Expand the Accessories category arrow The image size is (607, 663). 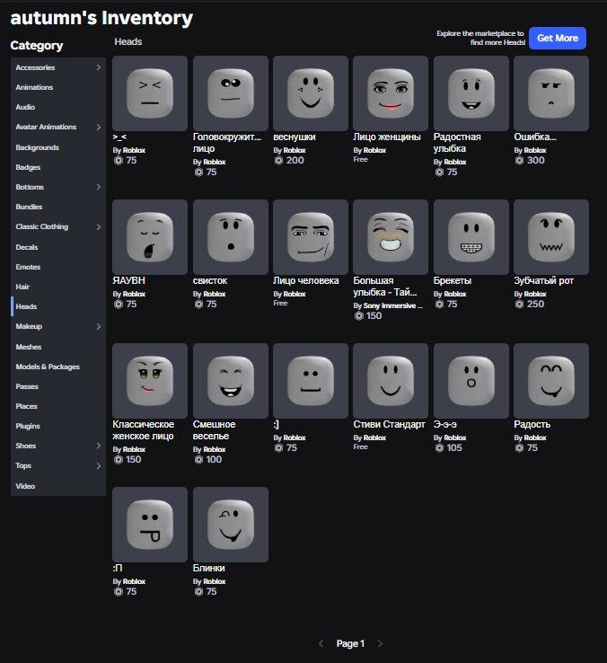[99, 67]
